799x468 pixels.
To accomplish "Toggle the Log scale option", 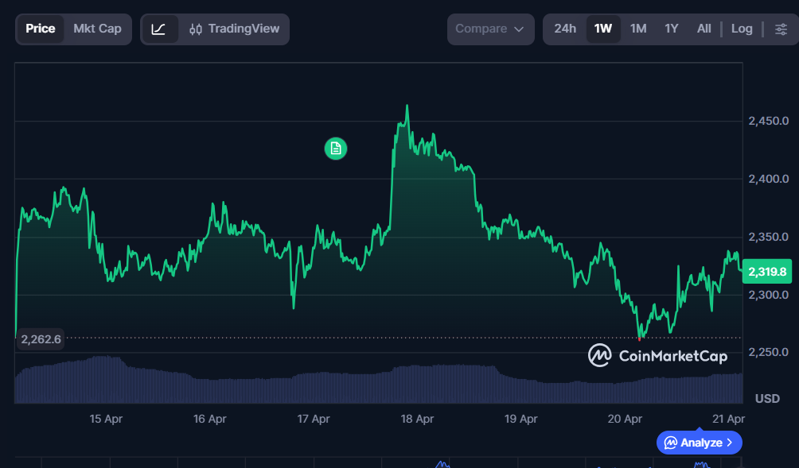I will 742,29.
